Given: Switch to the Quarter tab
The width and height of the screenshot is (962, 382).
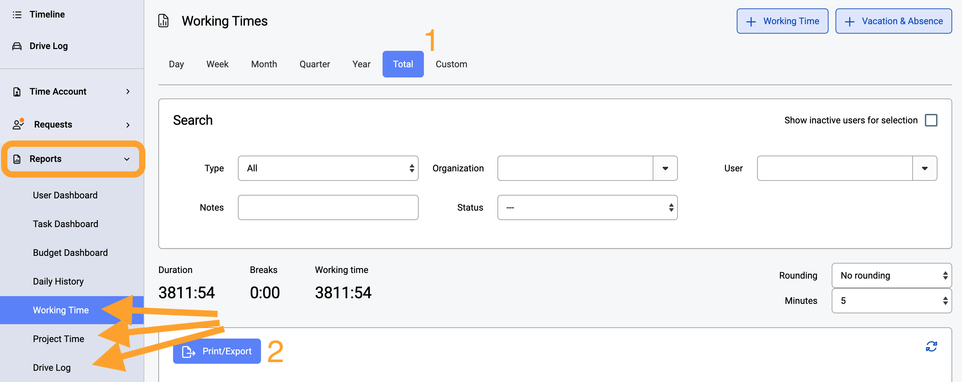Looking at the screenshot, I should point(315,64).
